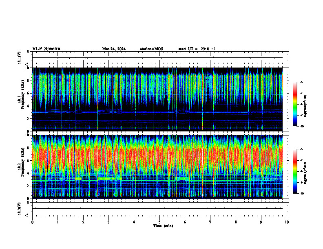Click time axis tick label "6"
Screen dimensions: 323x249
click(x=185, y=222)
